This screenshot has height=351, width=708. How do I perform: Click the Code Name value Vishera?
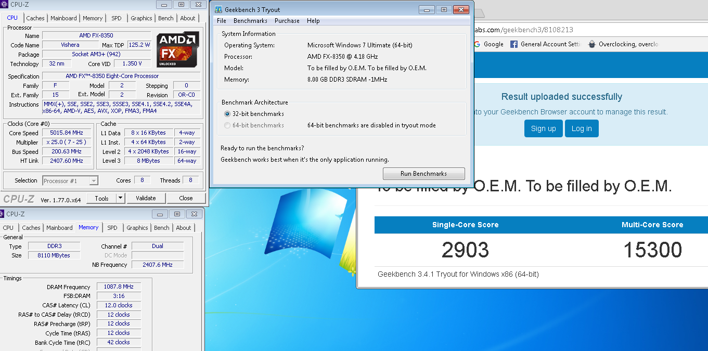tap(70, 45)
